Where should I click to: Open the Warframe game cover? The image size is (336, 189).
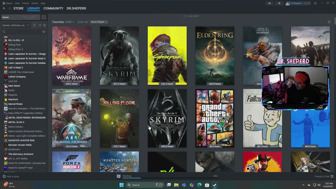[x=72, y=56]
